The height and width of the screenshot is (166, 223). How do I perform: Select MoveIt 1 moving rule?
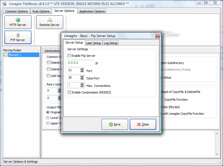21,55
